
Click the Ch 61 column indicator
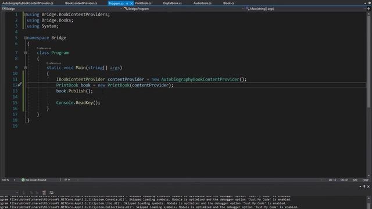point(344,180)
